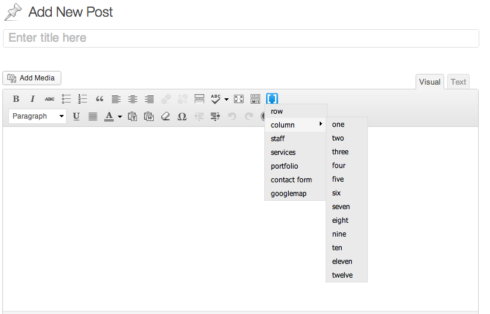Select portfolio shortcode from menu

(296, 166)
